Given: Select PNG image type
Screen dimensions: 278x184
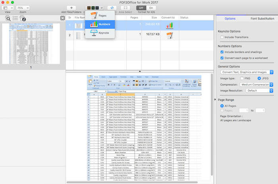Looking at the screenshot, I should coord(242,78).
